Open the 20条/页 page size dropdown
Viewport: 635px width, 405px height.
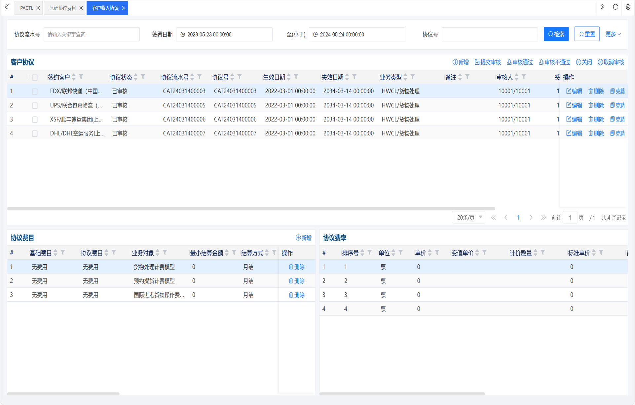coord(468,217)
